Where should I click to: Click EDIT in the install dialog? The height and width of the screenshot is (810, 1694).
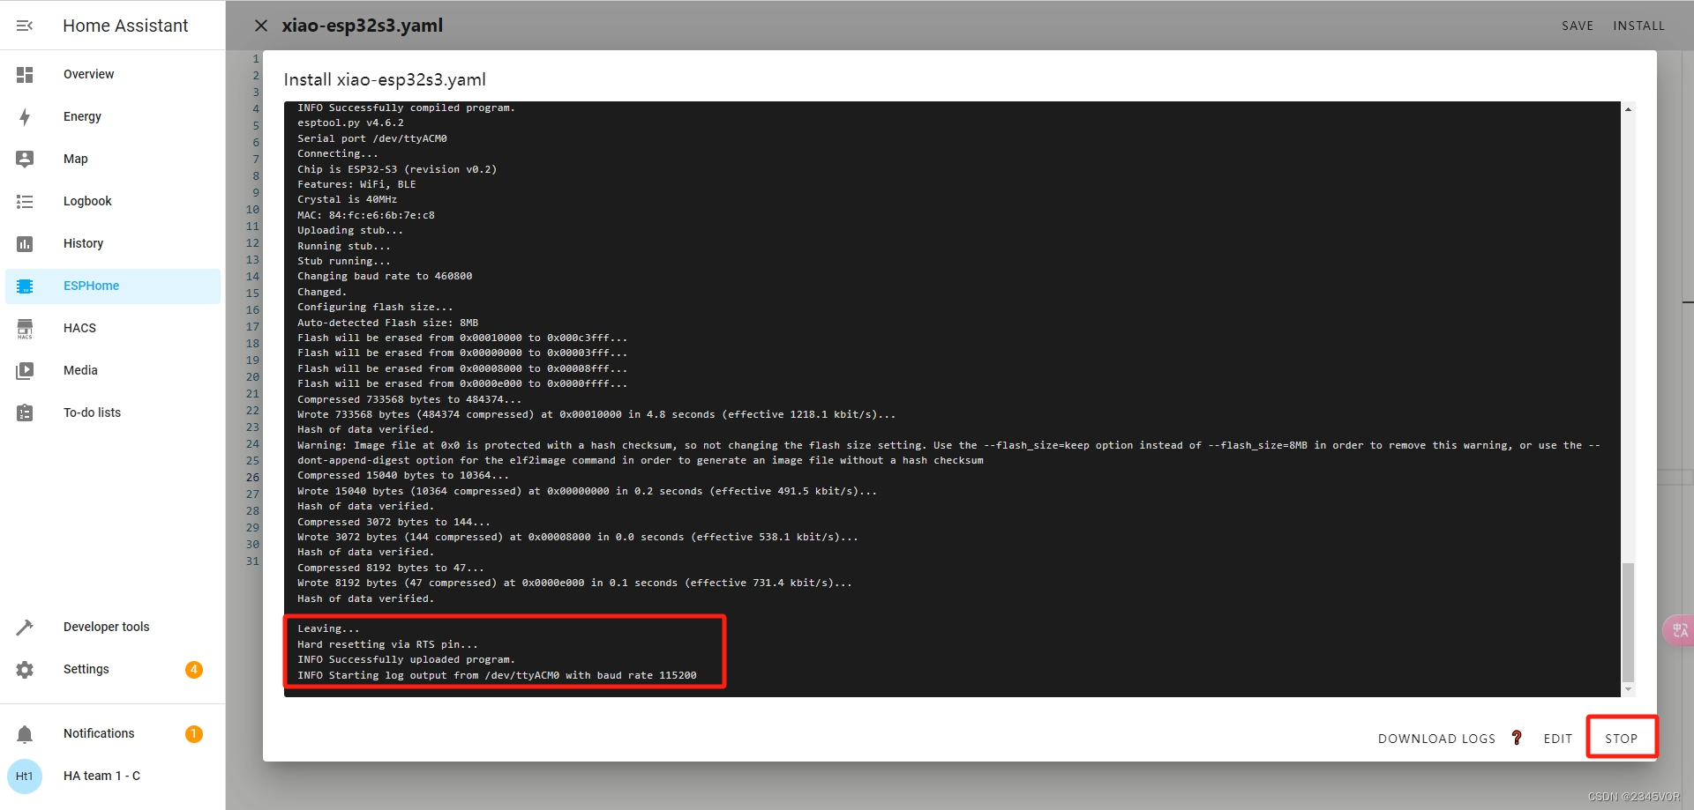point(1558,738)
